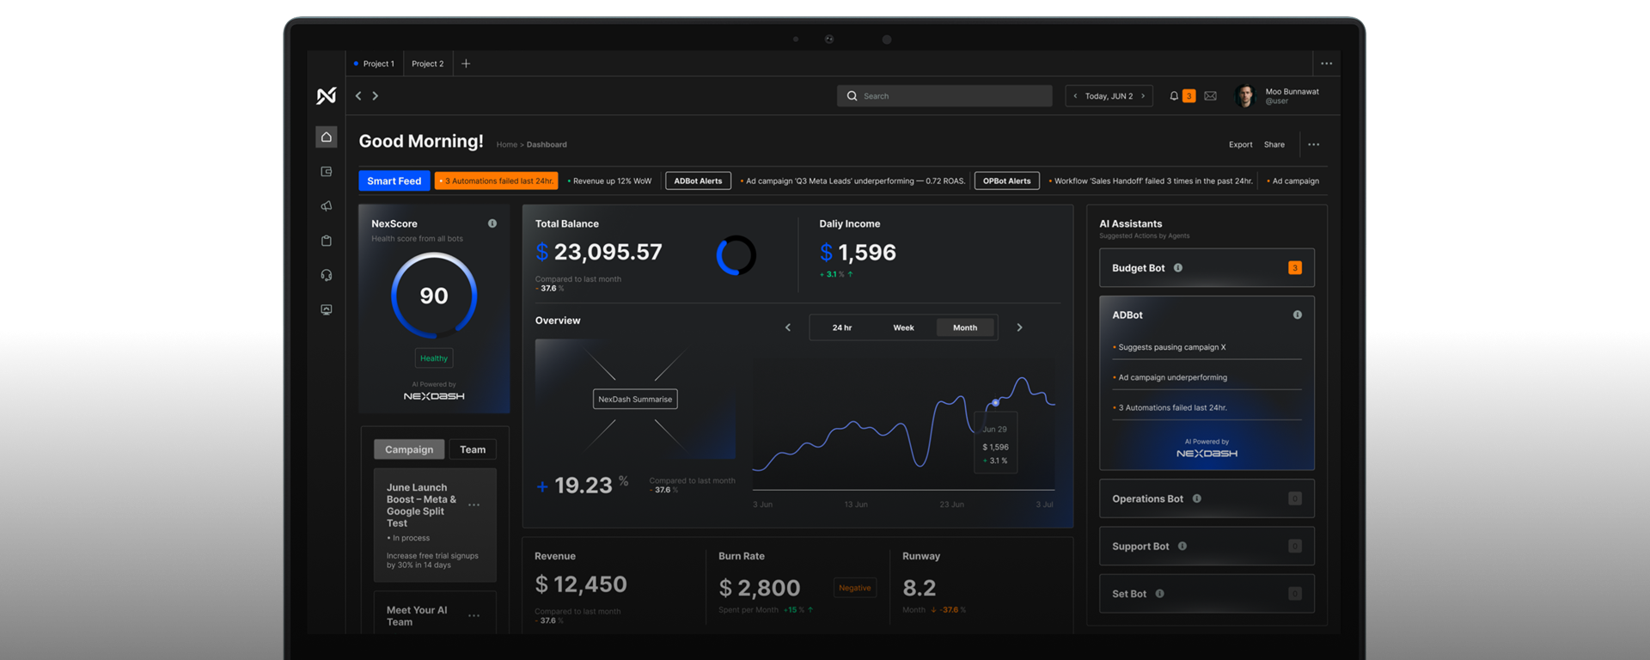The height and width of the screenshot is (660, 1650).
Task: Click the Home breadcrumb link
Action: point(507,144)
